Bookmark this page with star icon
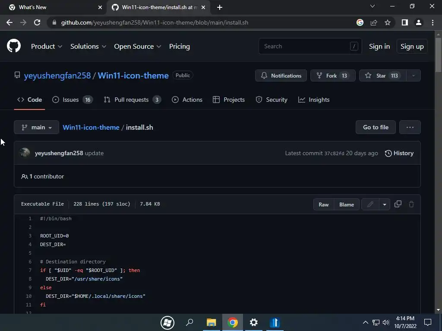The image size is (442, 331). point(388,22)
